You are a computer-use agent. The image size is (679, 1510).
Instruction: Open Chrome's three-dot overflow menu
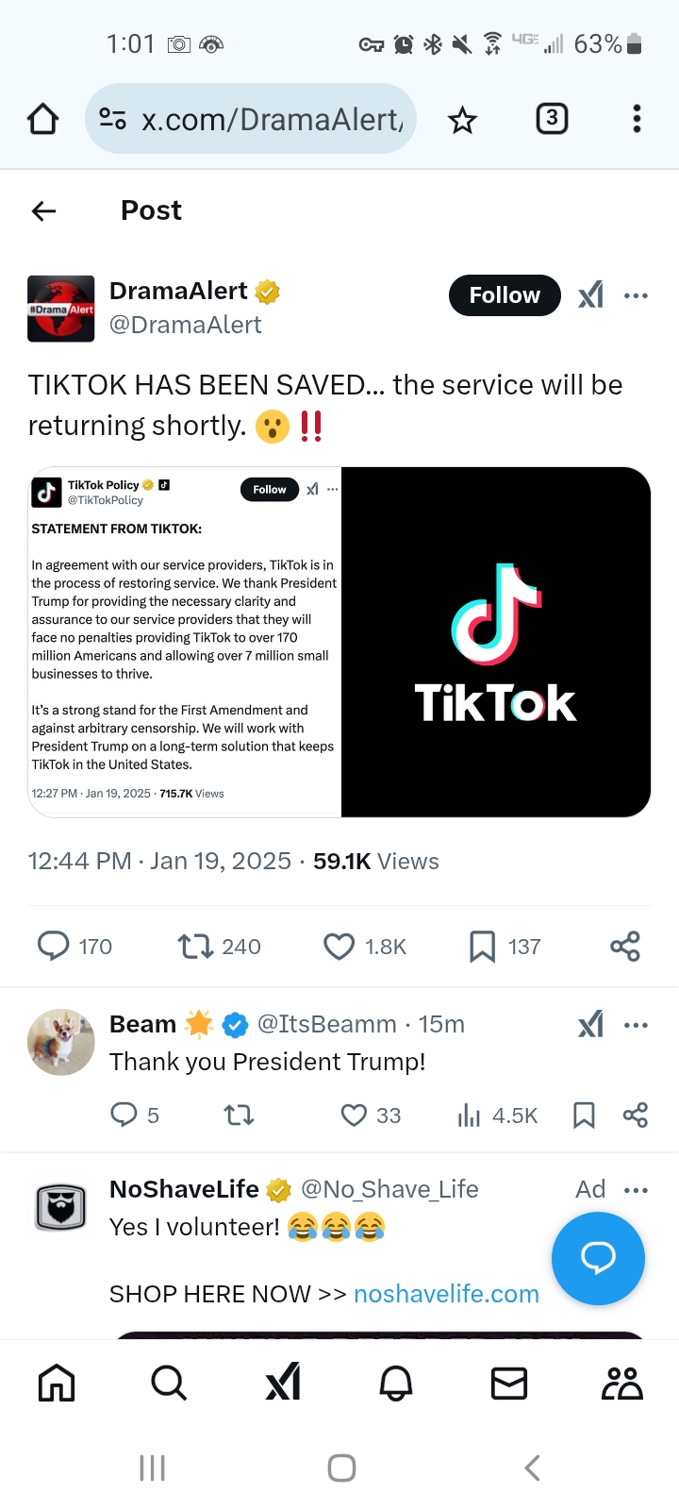(x=637, y=119)
